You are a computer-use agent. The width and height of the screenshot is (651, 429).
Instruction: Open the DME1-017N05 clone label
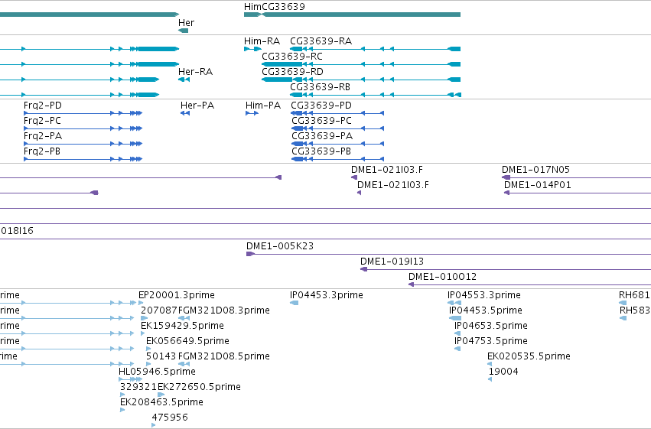535,170
